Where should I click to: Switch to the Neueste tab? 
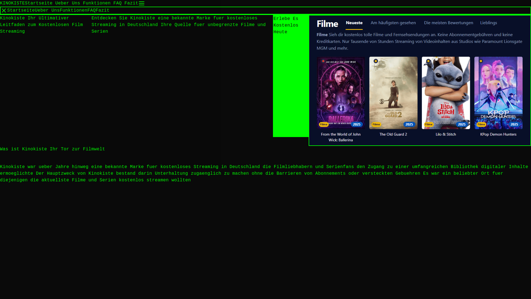(x=354, y=23)
